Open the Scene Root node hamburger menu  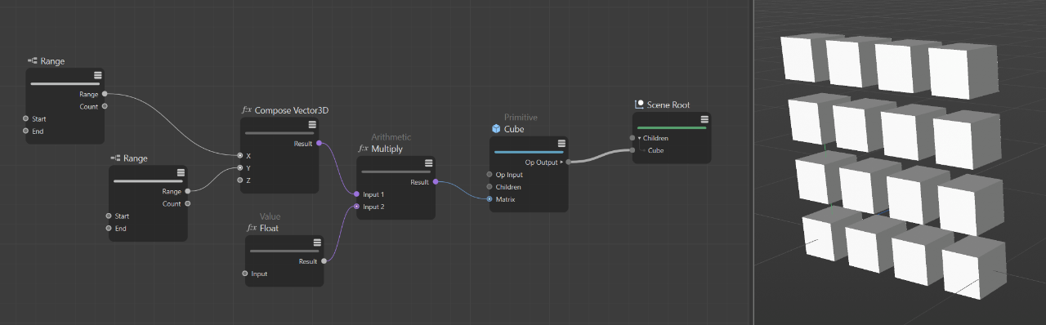coord(704,119)
